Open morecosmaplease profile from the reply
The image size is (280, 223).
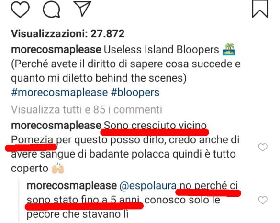[x=72, y=186]
